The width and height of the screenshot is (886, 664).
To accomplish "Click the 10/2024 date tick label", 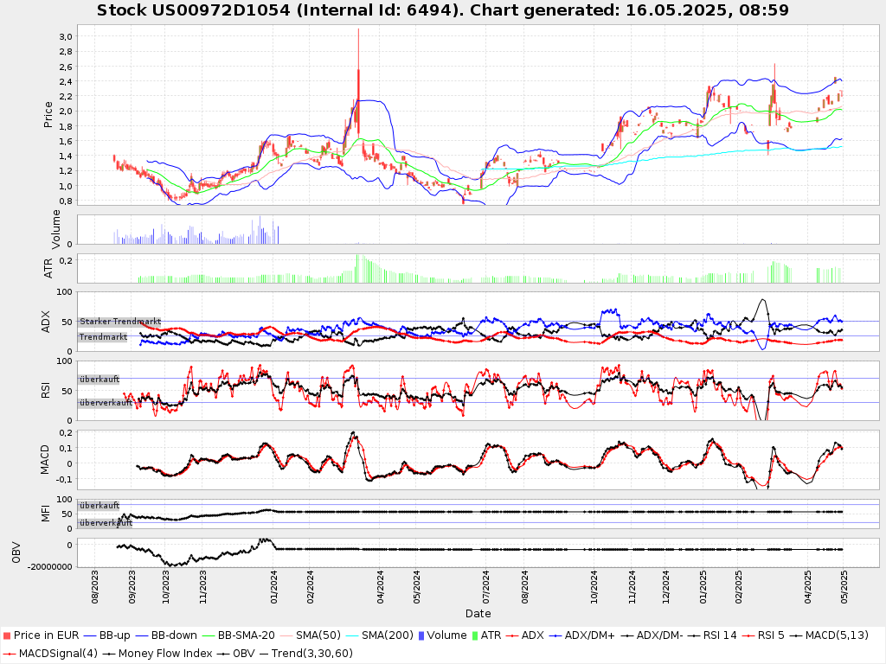I will click(594, 587).
